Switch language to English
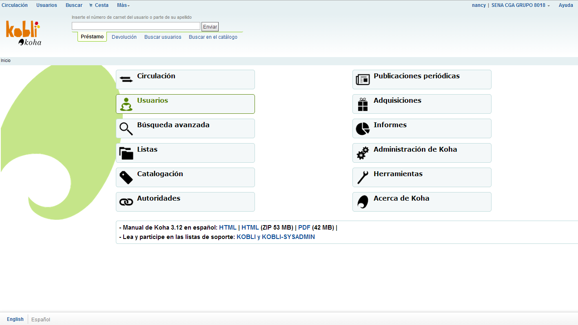Screen dimensions: 578x325 (x=15, y=319)
